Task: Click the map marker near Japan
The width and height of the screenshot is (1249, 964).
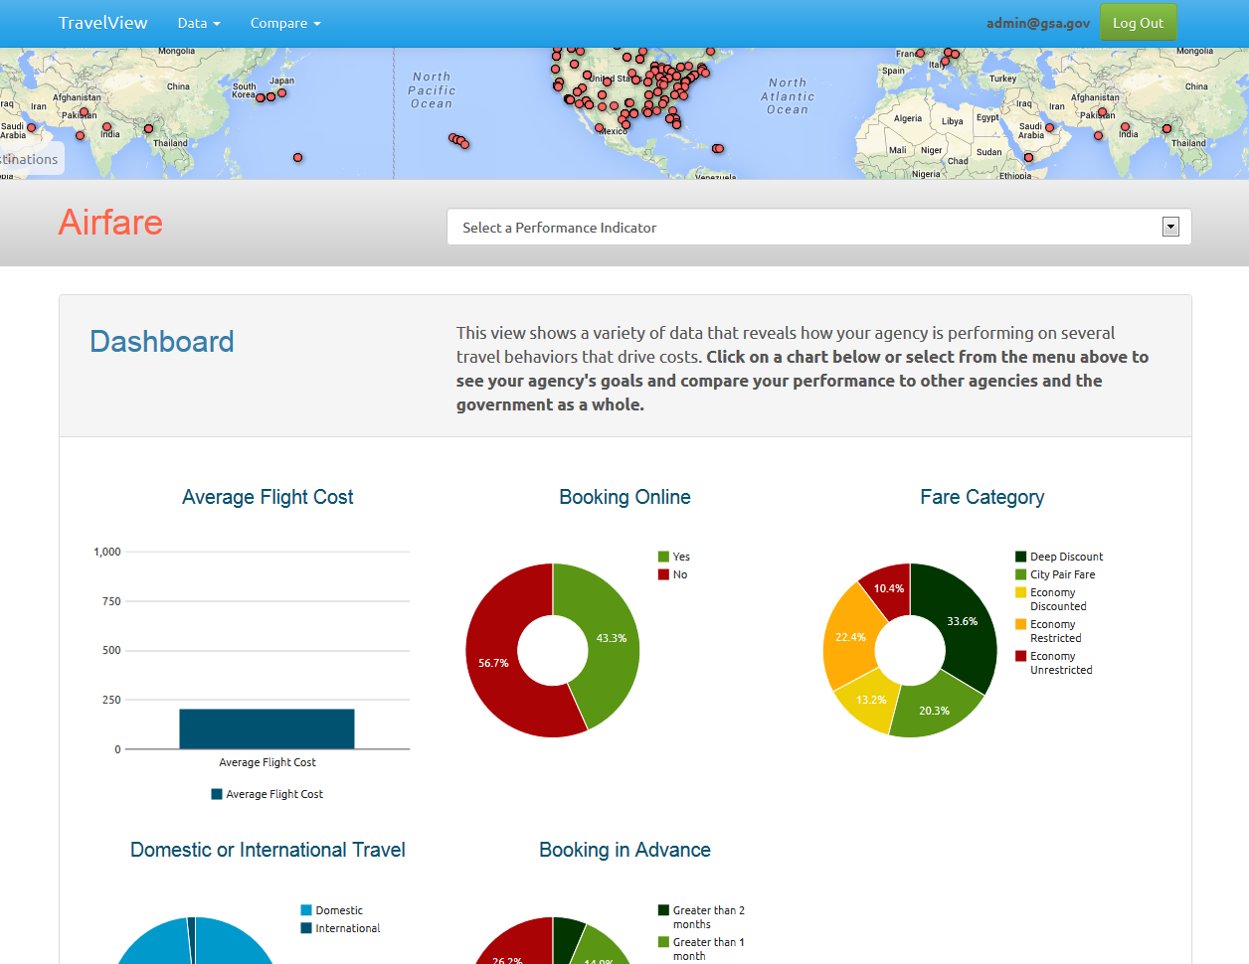Action: (282, 92)
